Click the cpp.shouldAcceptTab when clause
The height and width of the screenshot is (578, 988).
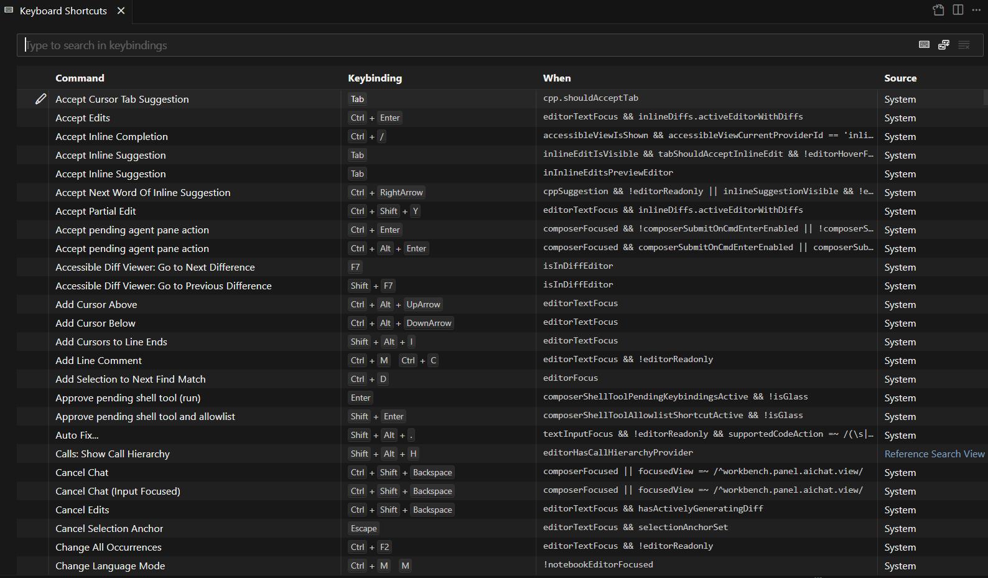pyautogui.click(x=590, y=98)
